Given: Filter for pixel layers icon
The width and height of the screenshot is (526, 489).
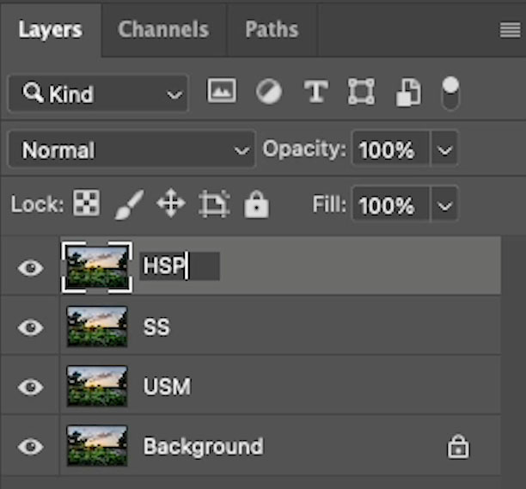Looking at the screenshot, I should coord(222,90).
